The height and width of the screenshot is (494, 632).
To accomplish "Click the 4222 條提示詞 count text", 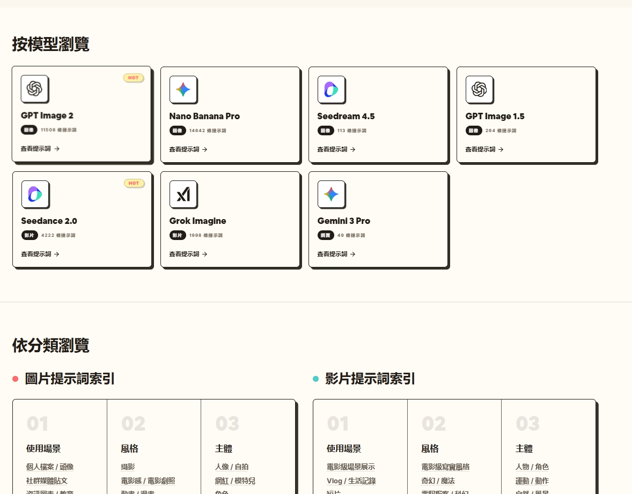I will pyautogui.click(x=58, y=236).
